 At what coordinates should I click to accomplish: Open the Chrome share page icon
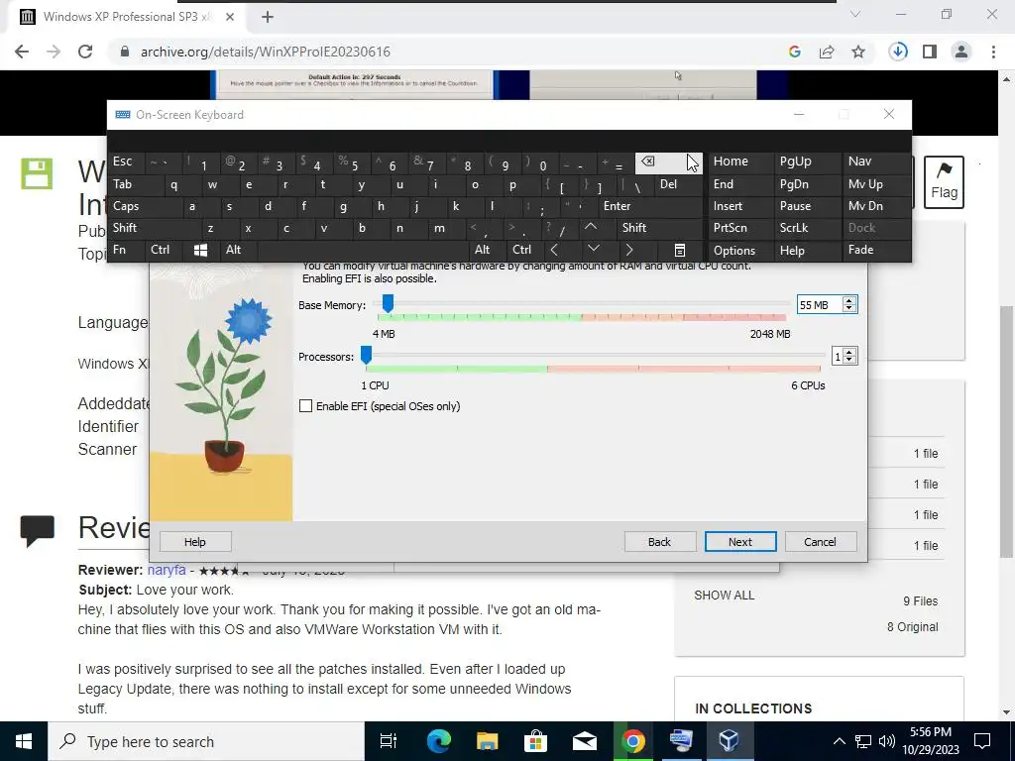coord(827,52)
